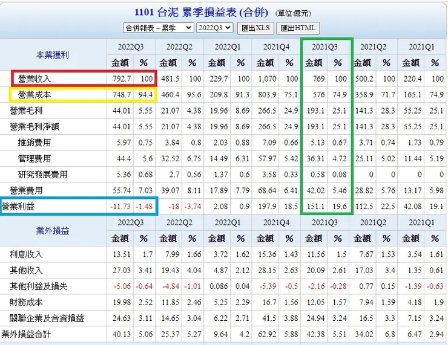448x345 pixels.
Task: Click the 13.51 interest income value
Action: coord(122,254)
